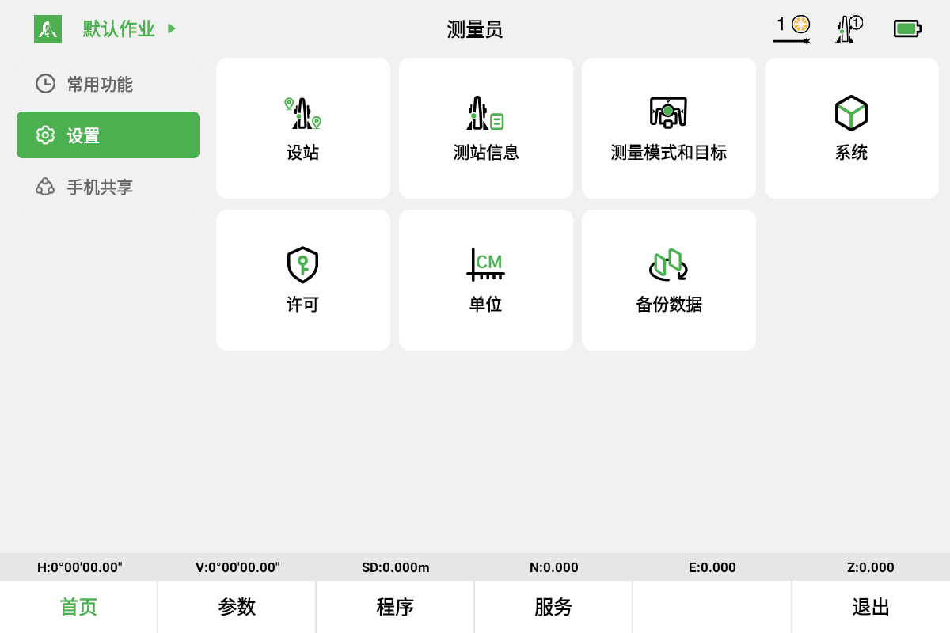Viewport: 950px width, 633px height.
Task: Open the 单位 units CM icon
Action: [x=485, y=265]
